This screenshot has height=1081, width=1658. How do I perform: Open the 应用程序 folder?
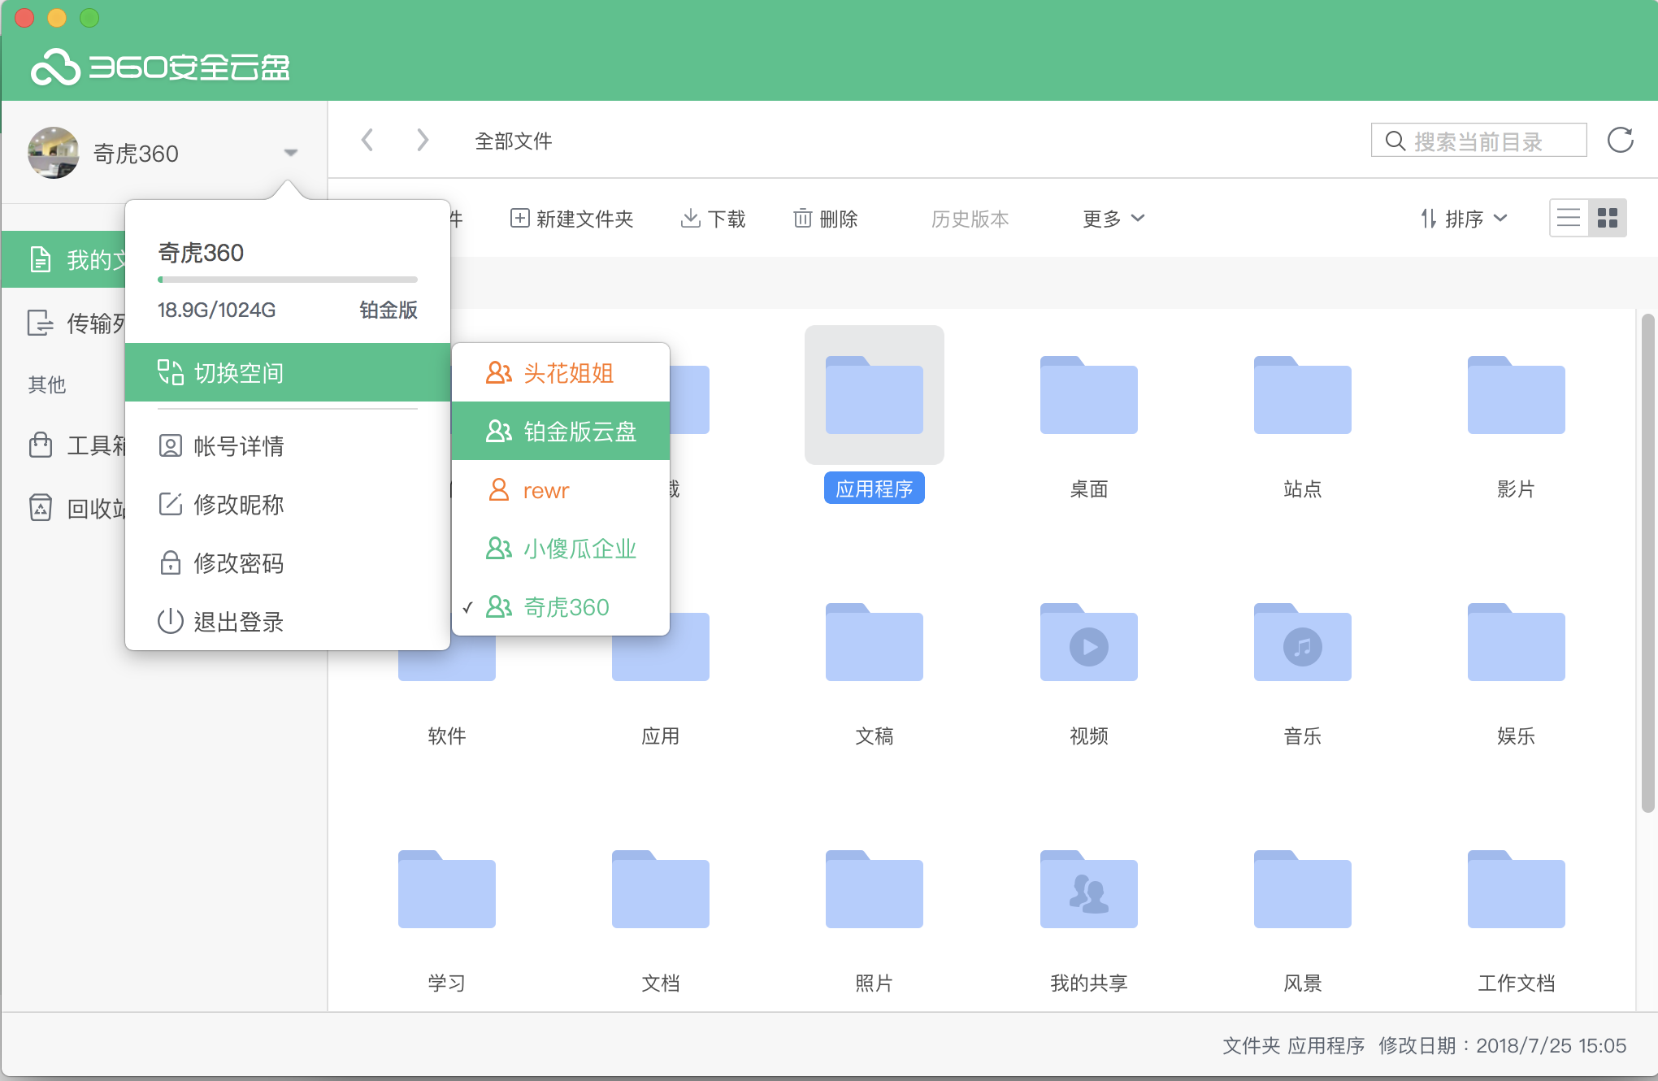click(875, 395)
